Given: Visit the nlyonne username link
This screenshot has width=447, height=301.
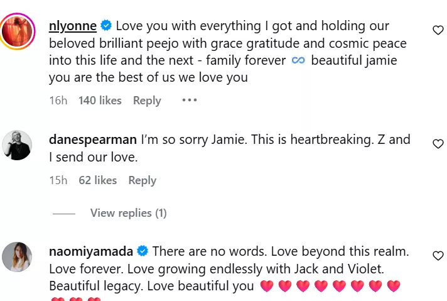Looking at the screenshot, I should (x=73, y=26).
